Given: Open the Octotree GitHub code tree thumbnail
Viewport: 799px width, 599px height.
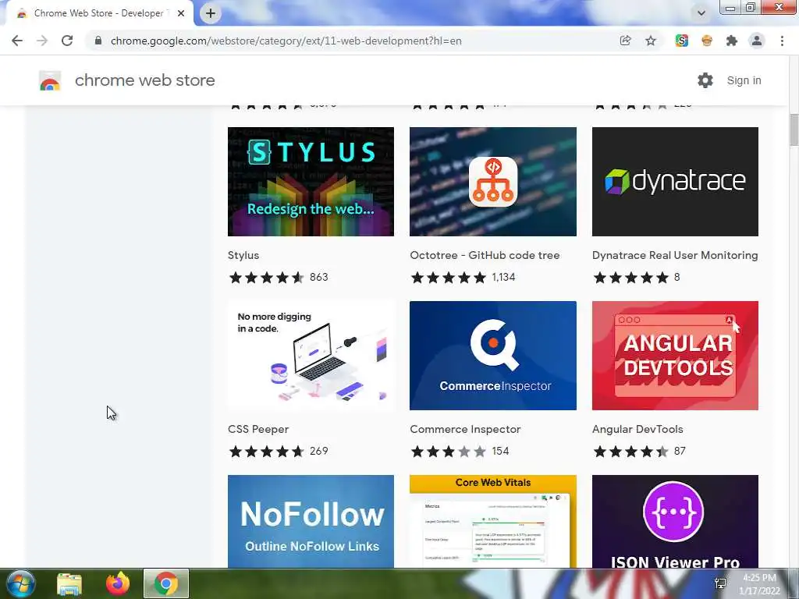Looking at the screenshot, I should 493,182.
